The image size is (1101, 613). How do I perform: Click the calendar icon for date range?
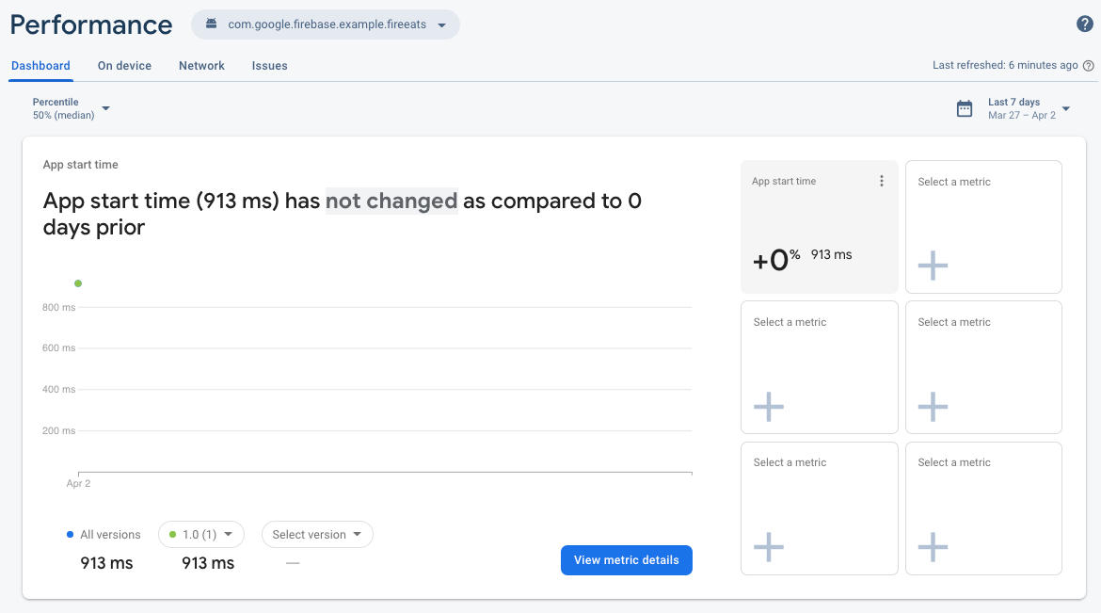(965, 108)
